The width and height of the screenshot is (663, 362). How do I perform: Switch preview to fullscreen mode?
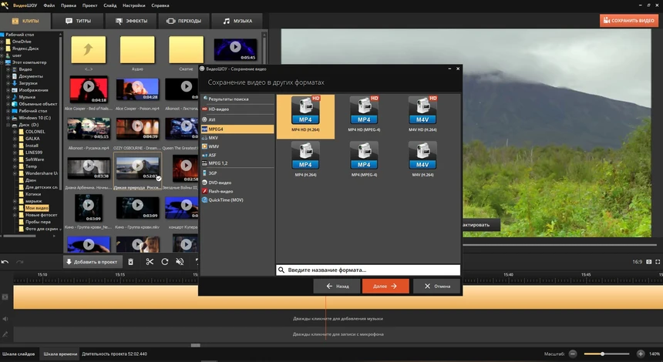pyautogui.click(x=658, y=262)
